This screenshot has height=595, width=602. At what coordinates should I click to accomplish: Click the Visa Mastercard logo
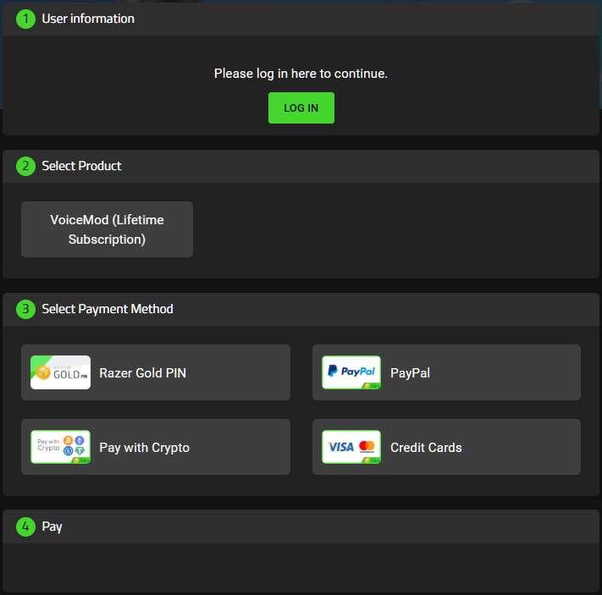coord(351,447)
